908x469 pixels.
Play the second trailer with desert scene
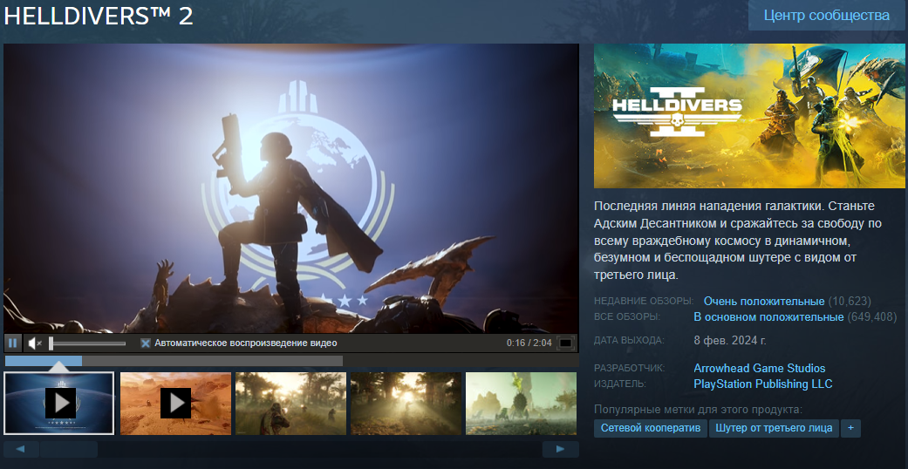(x=175, y=403)
